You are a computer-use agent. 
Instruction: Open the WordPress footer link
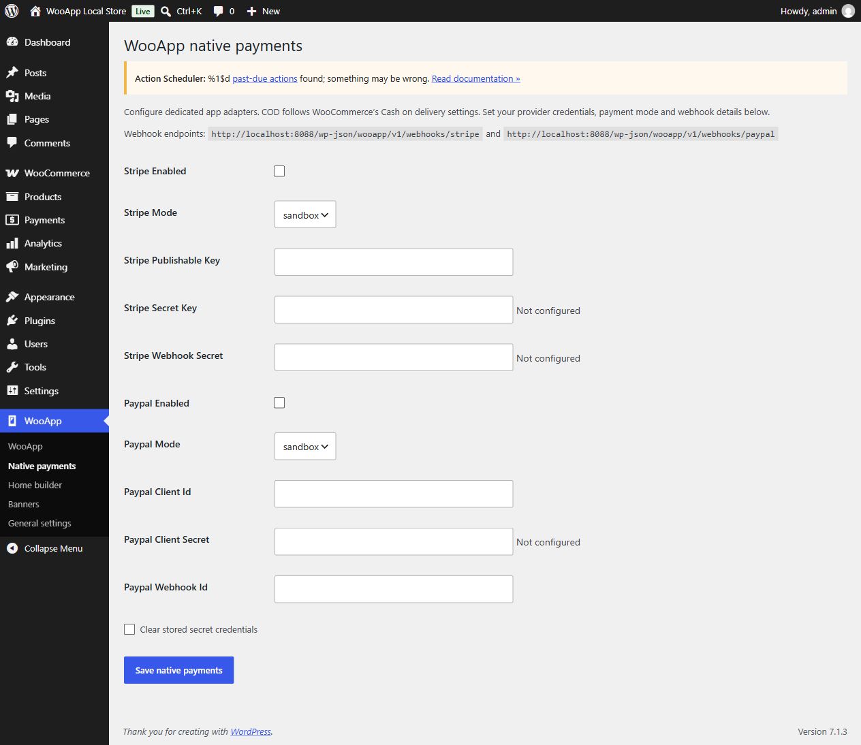(x=251, y=731)
